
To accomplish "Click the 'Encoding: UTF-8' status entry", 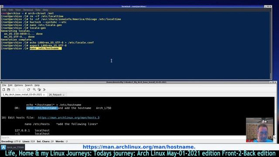I will point(11,141).
